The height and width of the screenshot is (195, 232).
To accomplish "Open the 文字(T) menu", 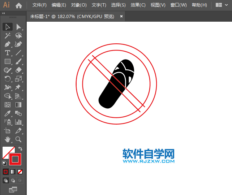I will click(99, 5).
